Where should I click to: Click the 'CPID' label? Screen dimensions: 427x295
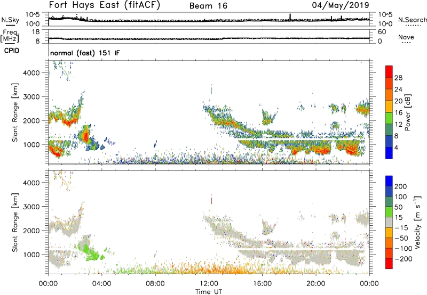(12, 51)
